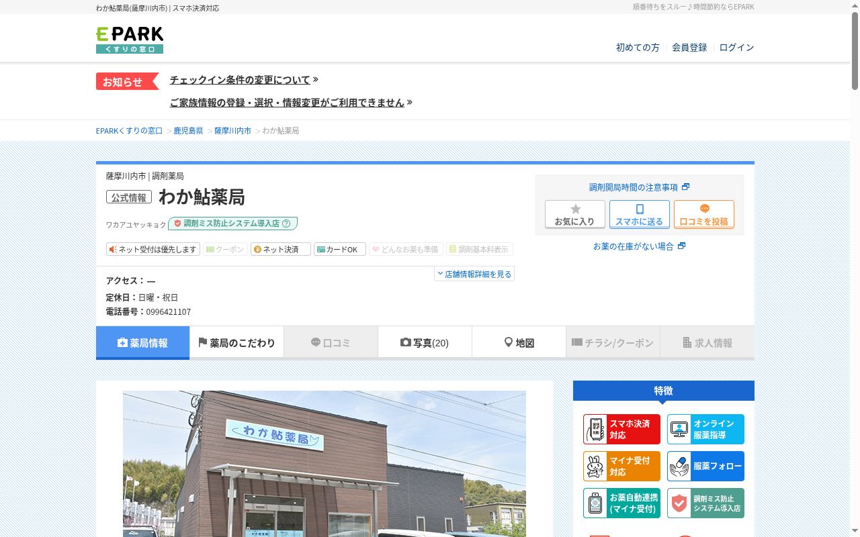Click the help icon on 調剤ミス防止システム導入店
This screenshot has width=860, height=537.
286,224
